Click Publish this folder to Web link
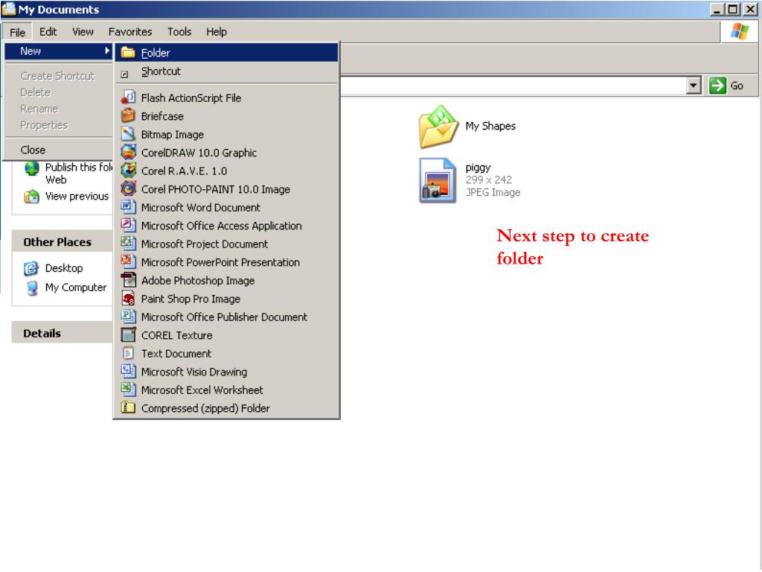 coord(78,173)
